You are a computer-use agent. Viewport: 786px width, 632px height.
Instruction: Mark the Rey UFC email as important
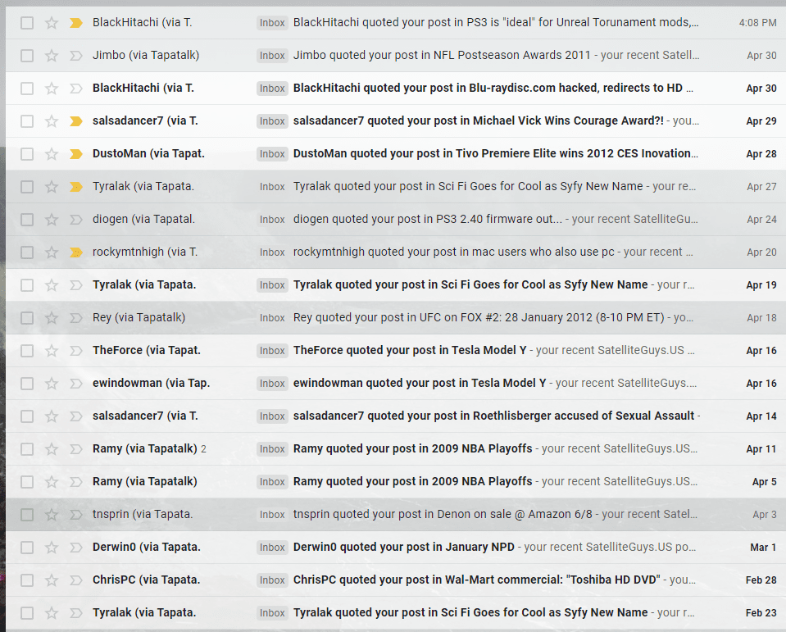(x=76, y=318)
